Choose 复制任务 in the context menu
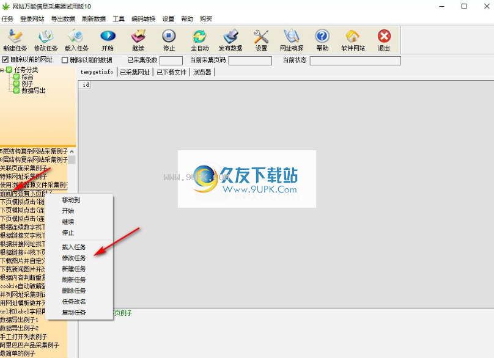494x358 pixels. [x=79, y=313]
